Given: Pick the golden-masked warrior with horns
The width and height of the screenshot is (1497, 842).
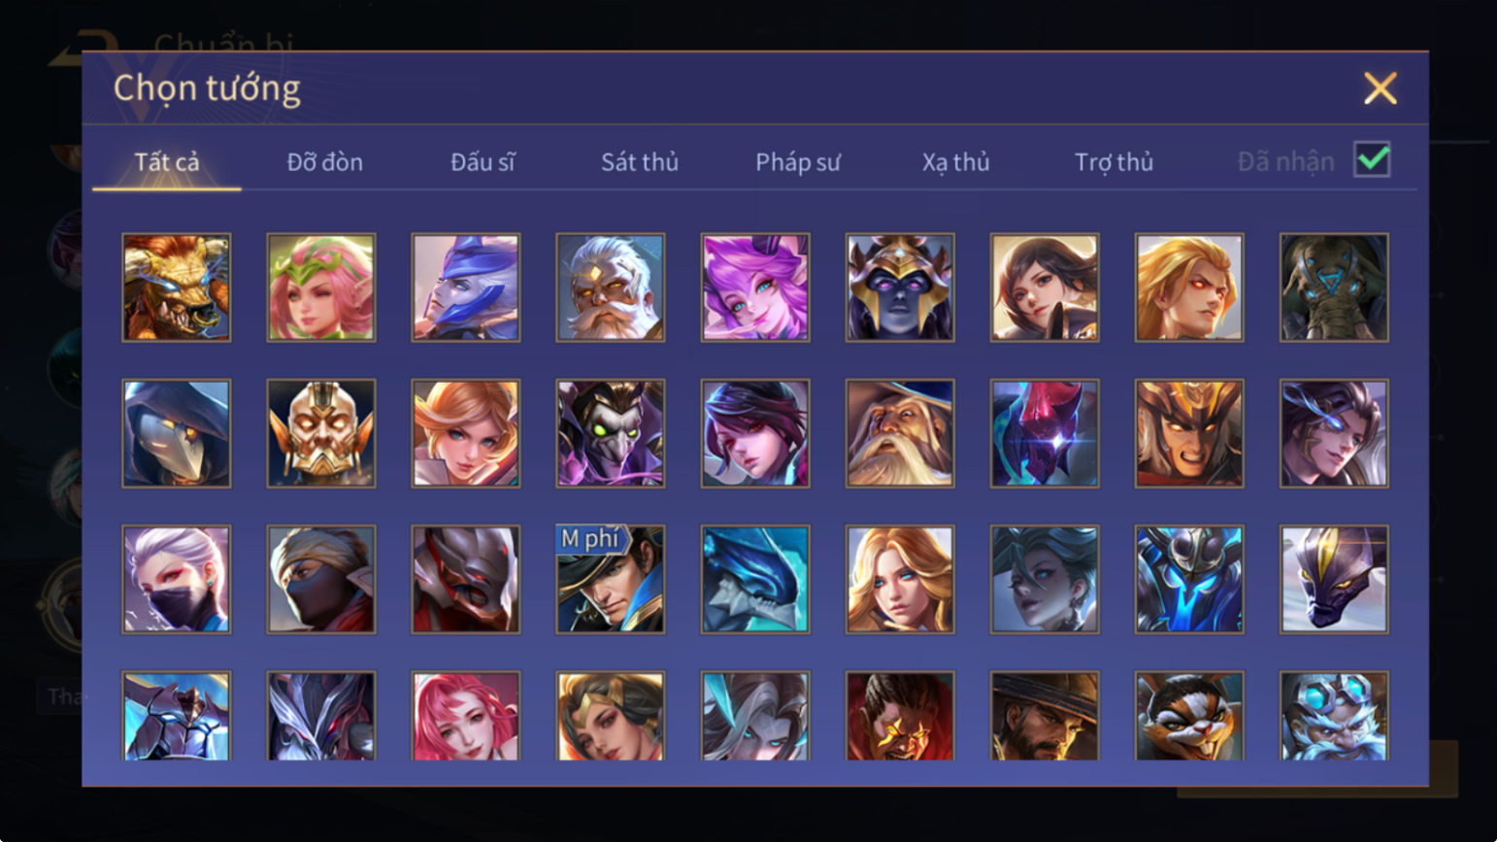Looking at the screenshot, I should click(x=321, y=433).
